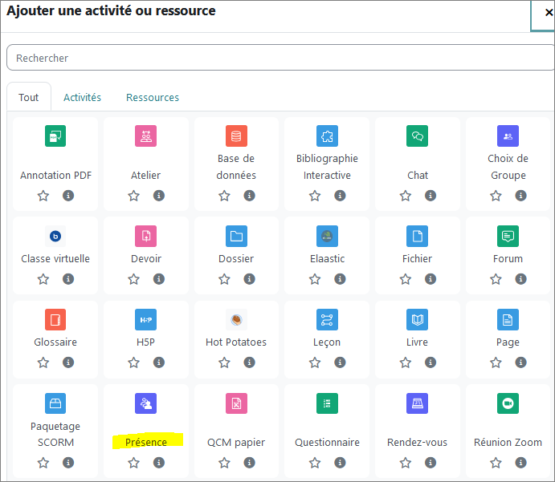Select the Chat activity icon
The width and height of the screenshot is (555, 482).
point(418,136)
